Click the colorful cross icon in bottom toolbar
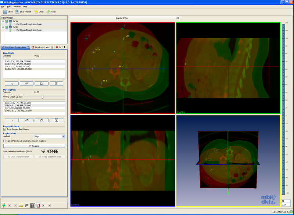This screenshot has width=294, height=215. click(4, 205)
